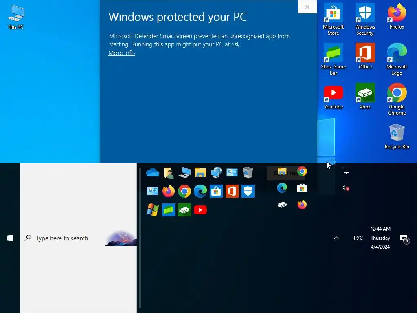Open the Windows Security shield tile in the taskbar toolbar
The image size is (417, 313).
coord(248,191)
